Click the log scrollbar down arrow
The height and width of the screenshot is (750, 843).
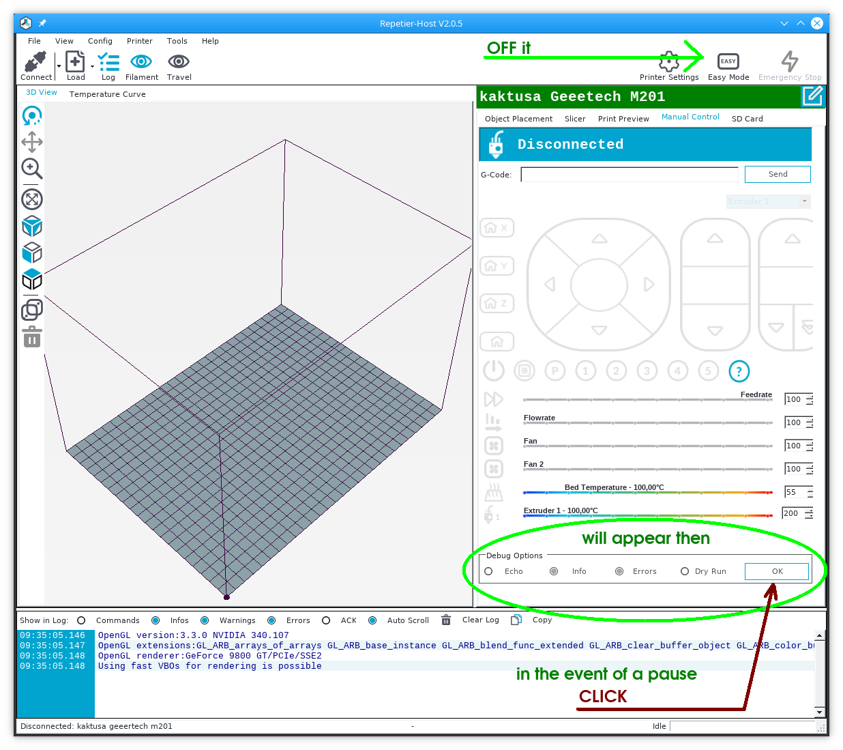click(819, 712)
